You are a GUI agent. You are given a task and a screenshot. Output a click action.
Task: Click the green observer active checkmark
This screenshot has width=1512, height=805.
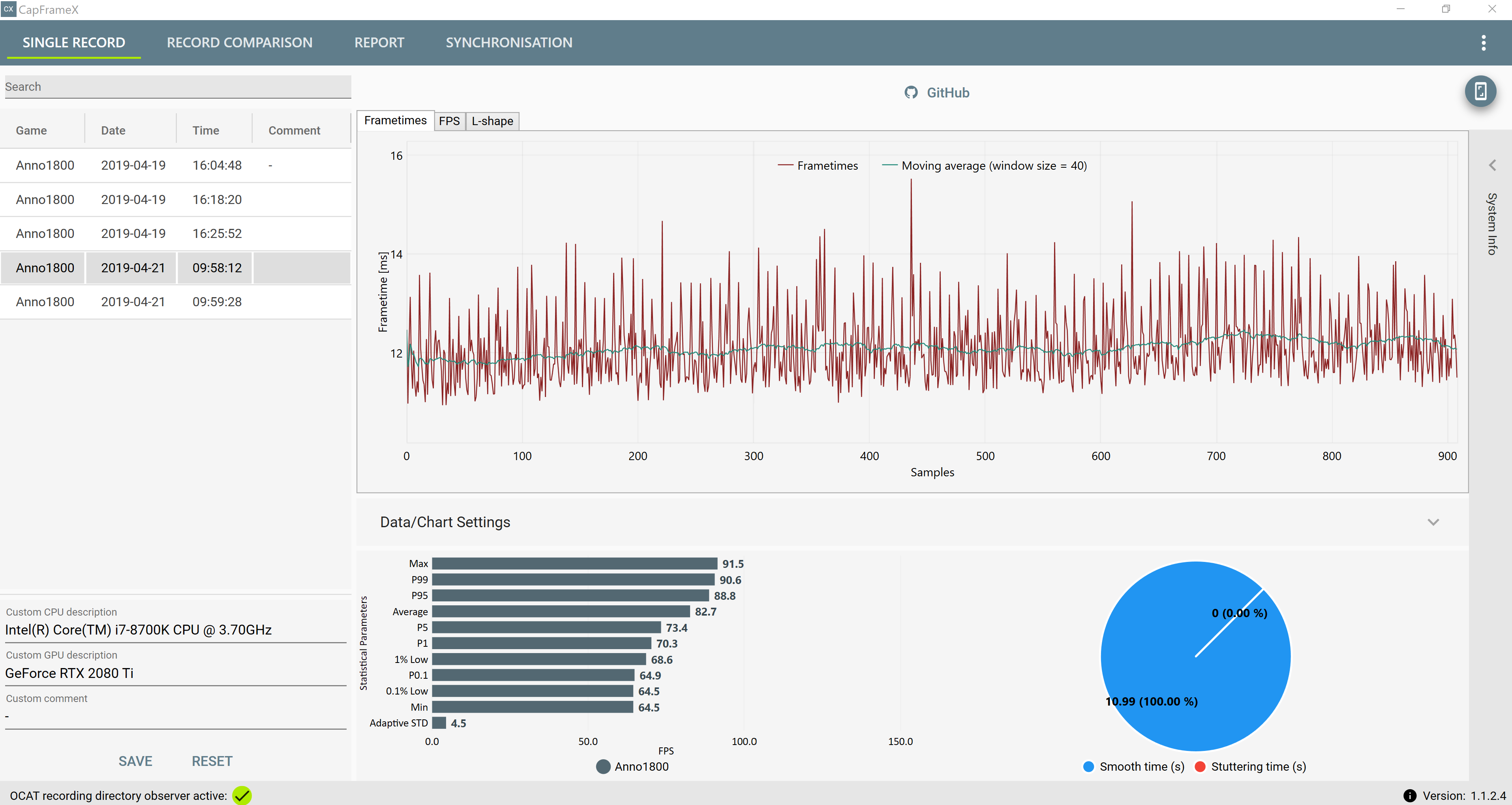click(242, 796)
